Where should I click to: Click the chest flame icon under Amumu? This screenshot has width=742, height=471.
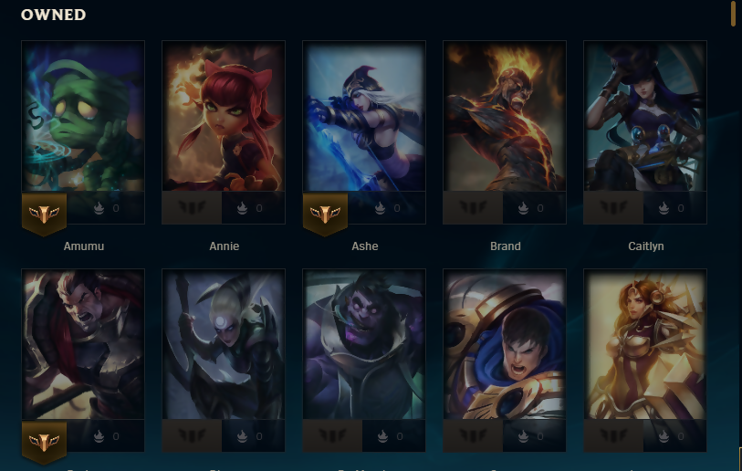click(99, 208)
